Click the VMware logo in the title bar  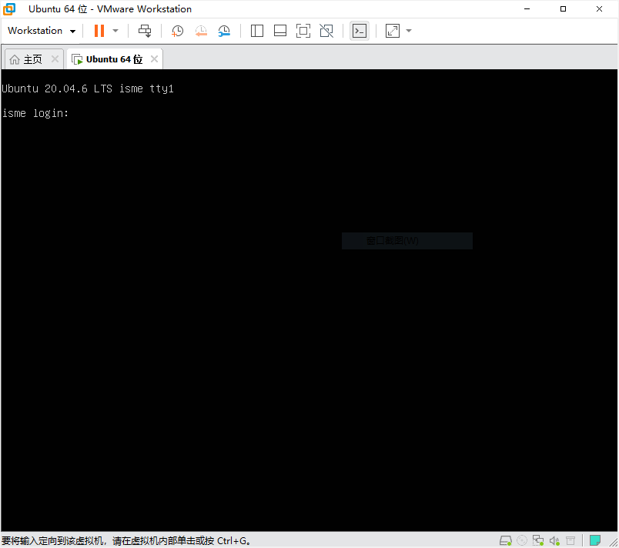click(x=9, y=9)
